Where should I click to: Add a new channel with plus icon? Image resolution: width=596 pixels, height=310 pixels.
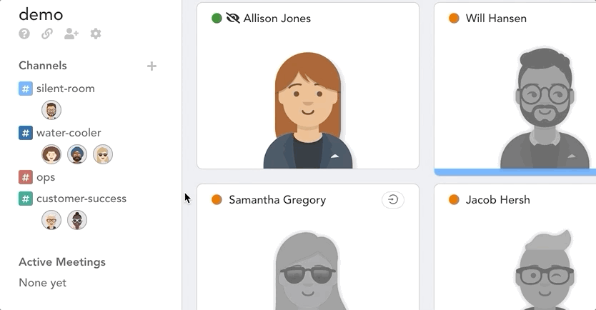[152, 66]
